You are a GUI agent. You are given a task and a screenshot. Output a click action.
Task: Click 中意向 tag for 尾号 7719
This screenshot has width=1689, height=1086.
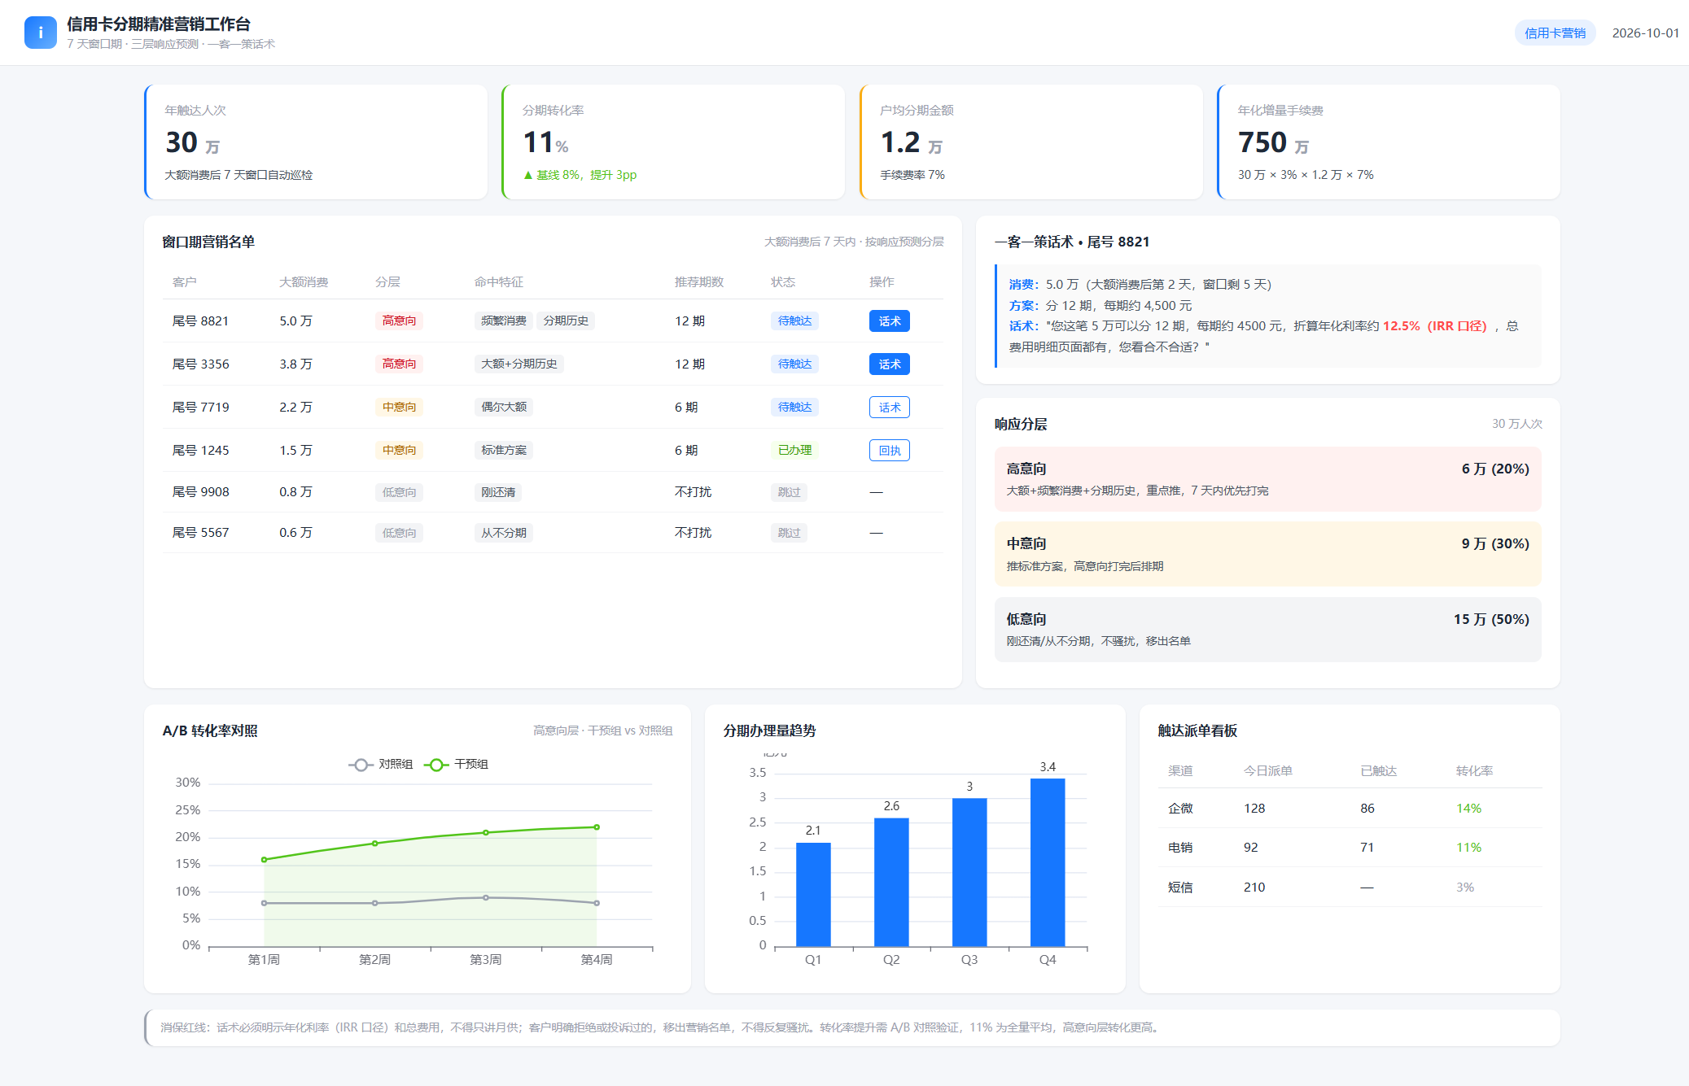399,408
